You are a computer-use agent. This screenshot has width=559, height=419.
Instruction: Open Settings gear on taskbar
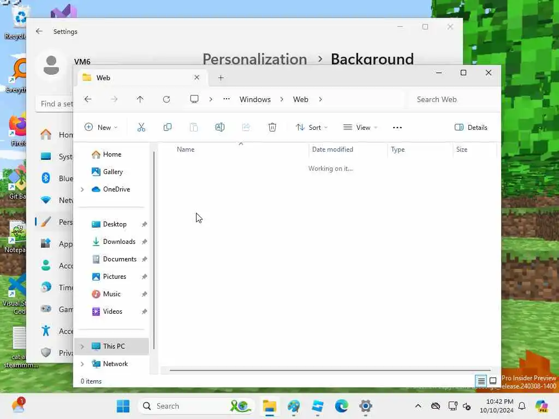tap(365, 406)
